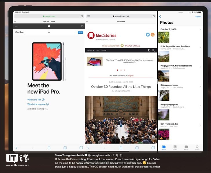Expand the SECTIONS dropdown on MacStories
The width and height of the screenshot is (211, 173).
point(101,50)
